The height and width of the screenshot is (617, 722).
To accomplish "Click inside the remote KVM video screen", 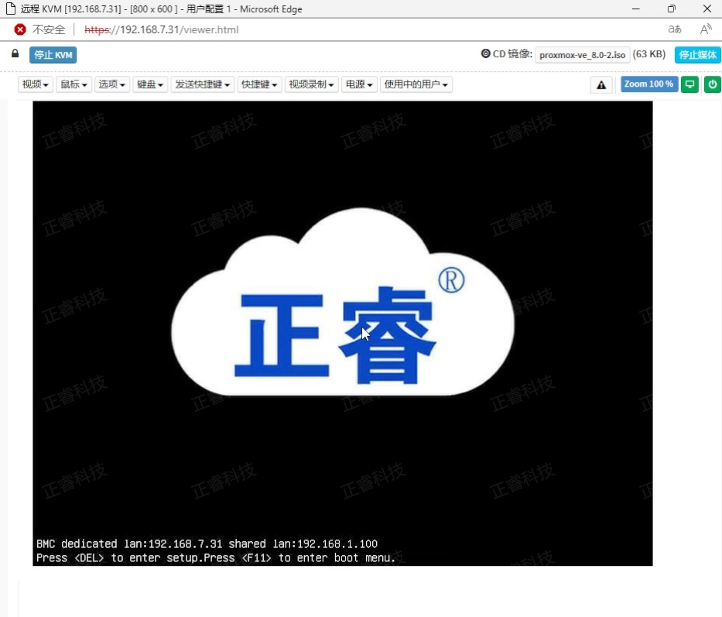I will point(343,333).
